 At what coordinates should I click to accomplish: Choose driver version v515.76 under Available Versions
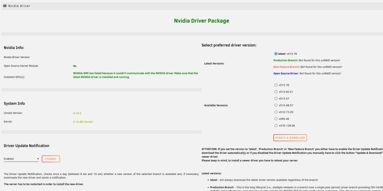coord(276,85)
